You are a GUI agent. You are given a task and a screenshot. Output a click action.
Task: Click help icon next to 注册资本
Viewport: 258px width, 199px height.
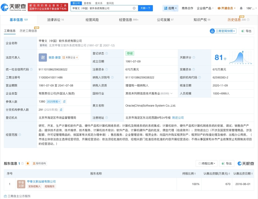click(107, 69)
